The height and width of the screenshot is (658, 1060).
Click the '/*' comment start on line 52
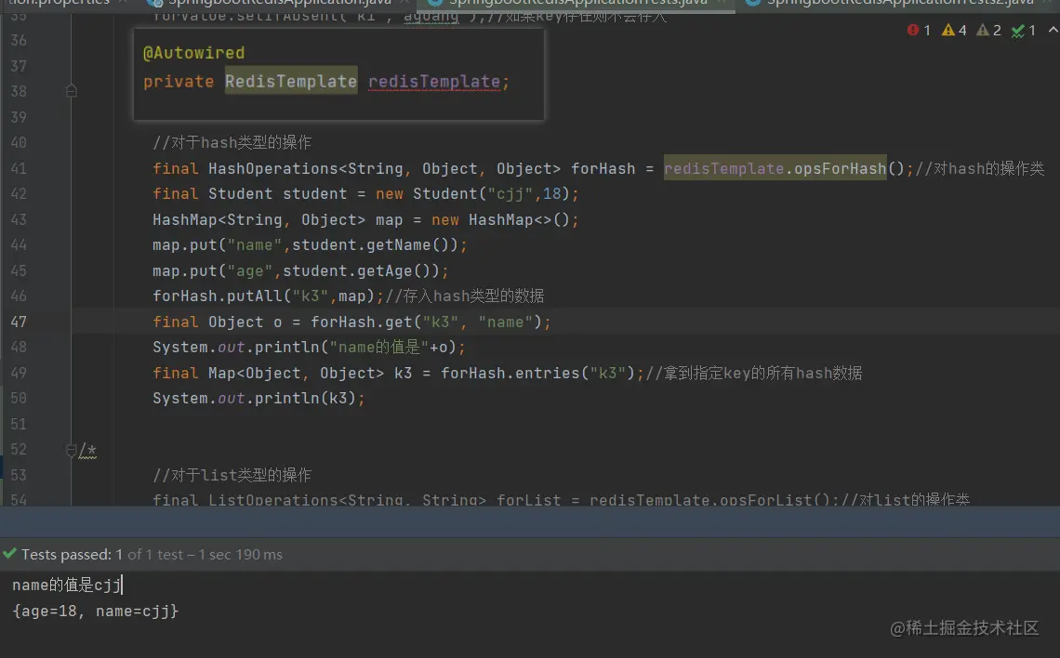[x=88, y=451]
